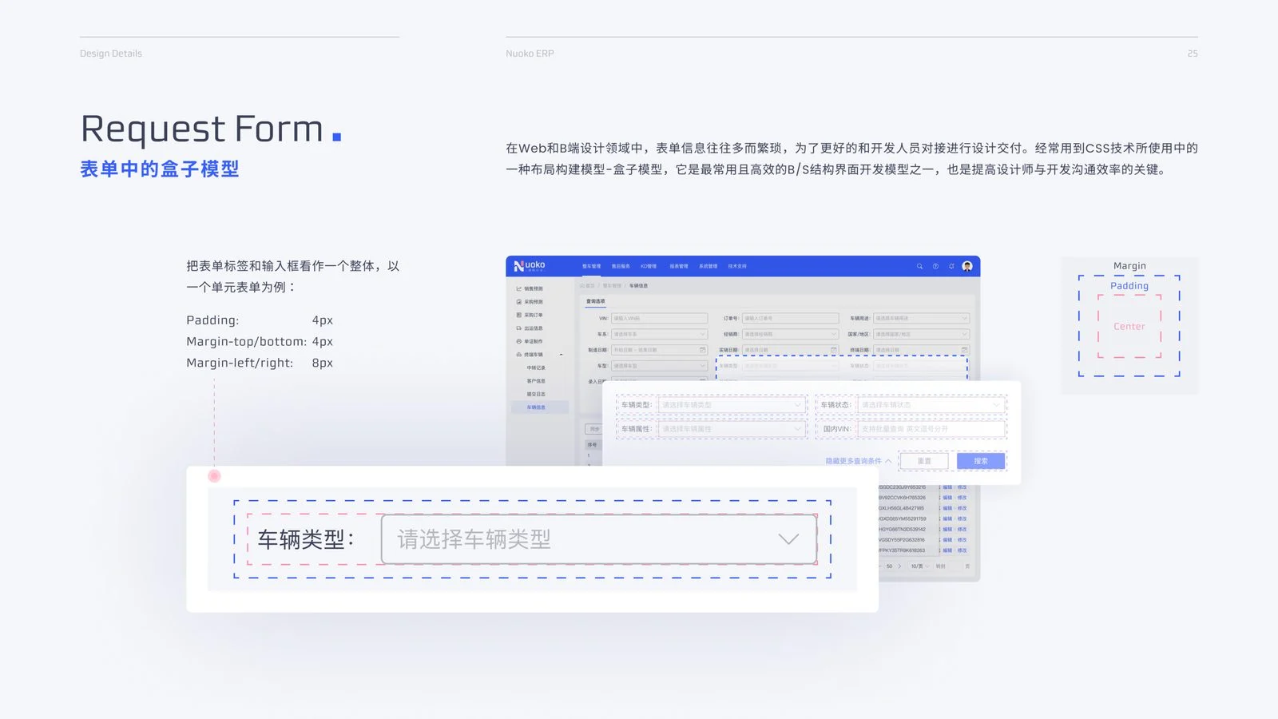Open the 车辆属性 dropdown in popup card
The image size is (1278, 719).
click(x=731, y=429)
